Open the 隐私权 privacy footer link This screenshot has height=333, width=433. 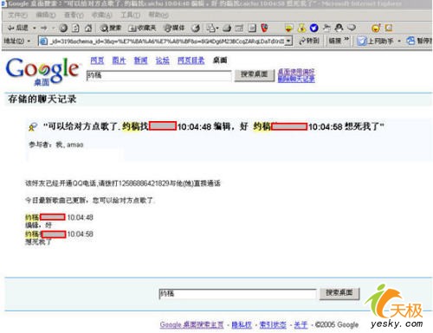(242, 325)
